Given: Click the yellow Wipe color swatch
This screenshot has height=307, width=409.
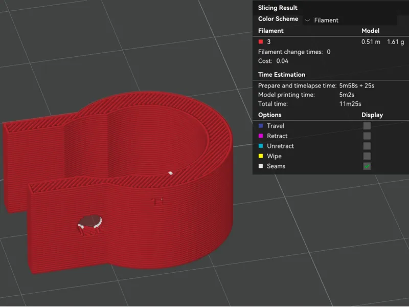Looking at the screenshot, I should click(x=261, y=156).
